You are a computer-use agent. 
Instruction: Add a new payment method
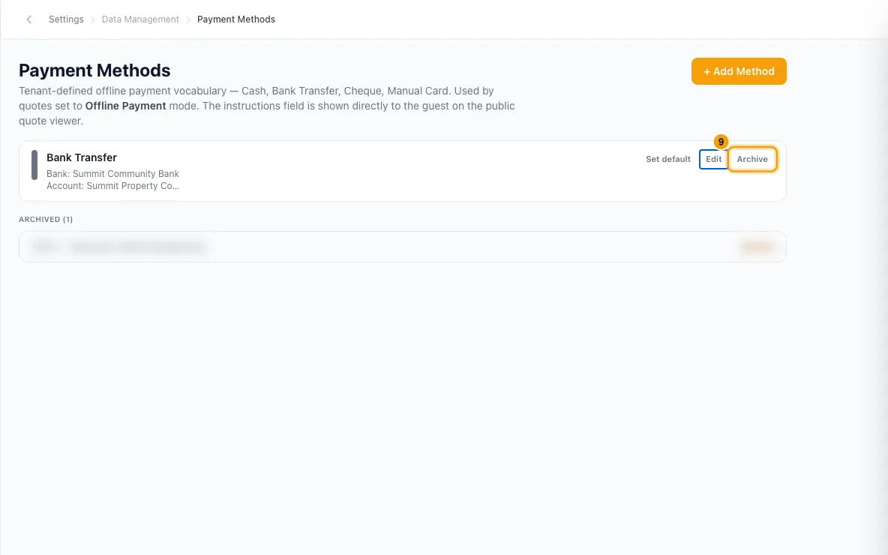coord(739,71)
